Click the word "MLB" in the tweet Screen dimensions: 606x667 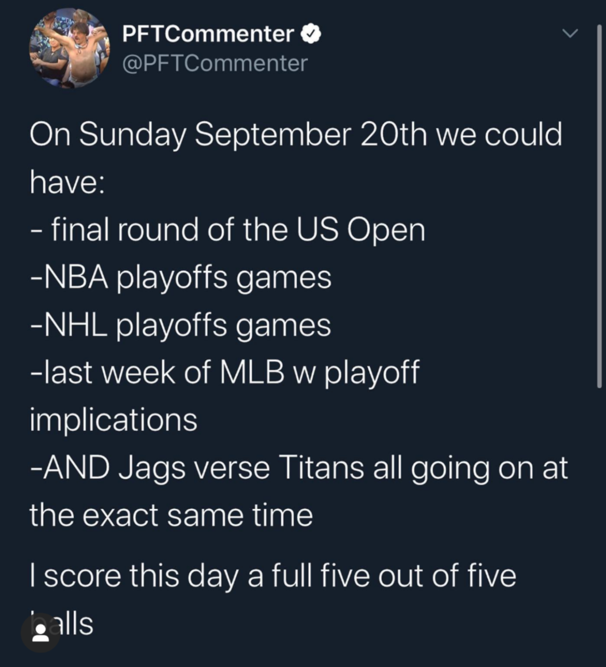252,372
